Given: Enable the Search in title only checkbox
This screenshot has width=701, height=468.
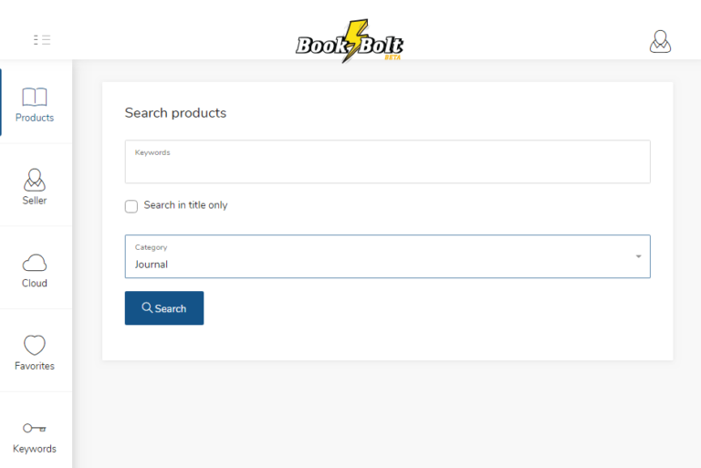Looking at the screenshot, I should tap(131, 206).
